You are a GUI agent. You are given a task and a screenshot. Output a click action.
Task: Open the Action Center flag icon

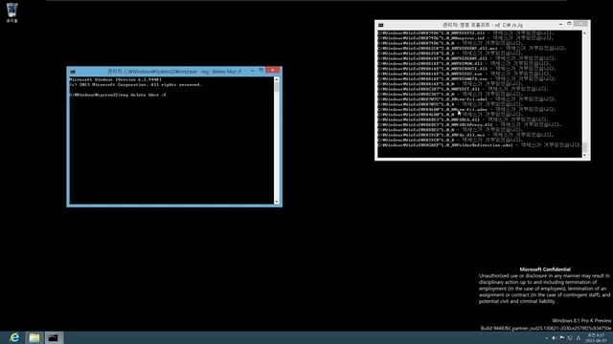click(562, 337)
